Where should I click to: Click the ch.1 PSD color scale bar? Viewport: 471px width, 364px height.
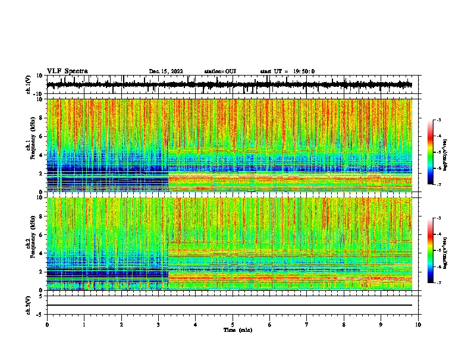tap(431, 152)
